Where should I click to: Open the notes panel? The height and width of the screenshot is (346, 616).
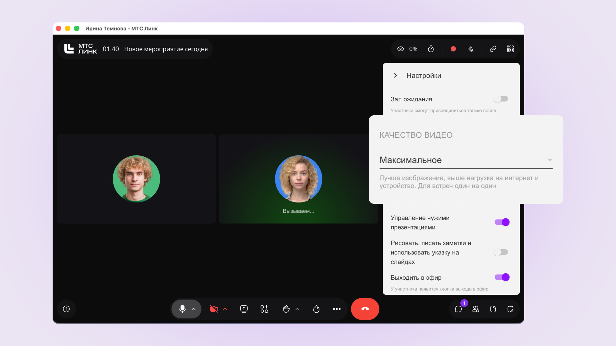[x=510, y=309]
